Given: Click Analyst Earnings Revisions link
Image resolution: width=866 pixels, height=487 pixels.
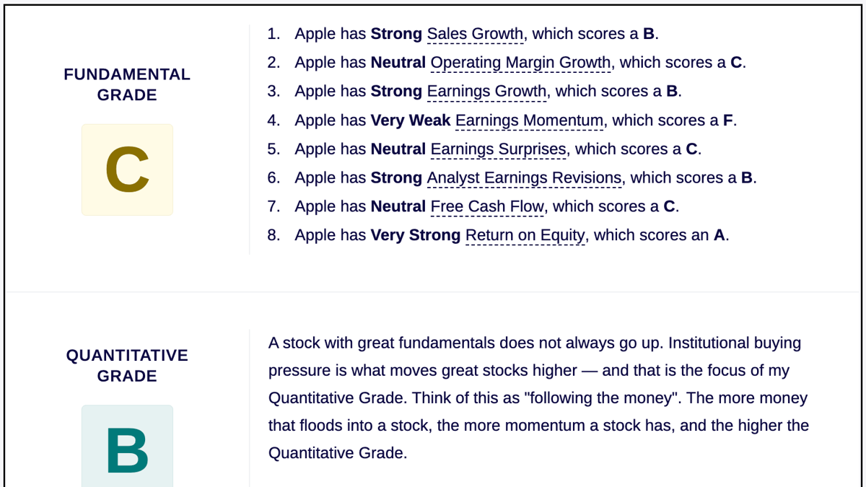Looking at the screenshot, I should 524,178.
